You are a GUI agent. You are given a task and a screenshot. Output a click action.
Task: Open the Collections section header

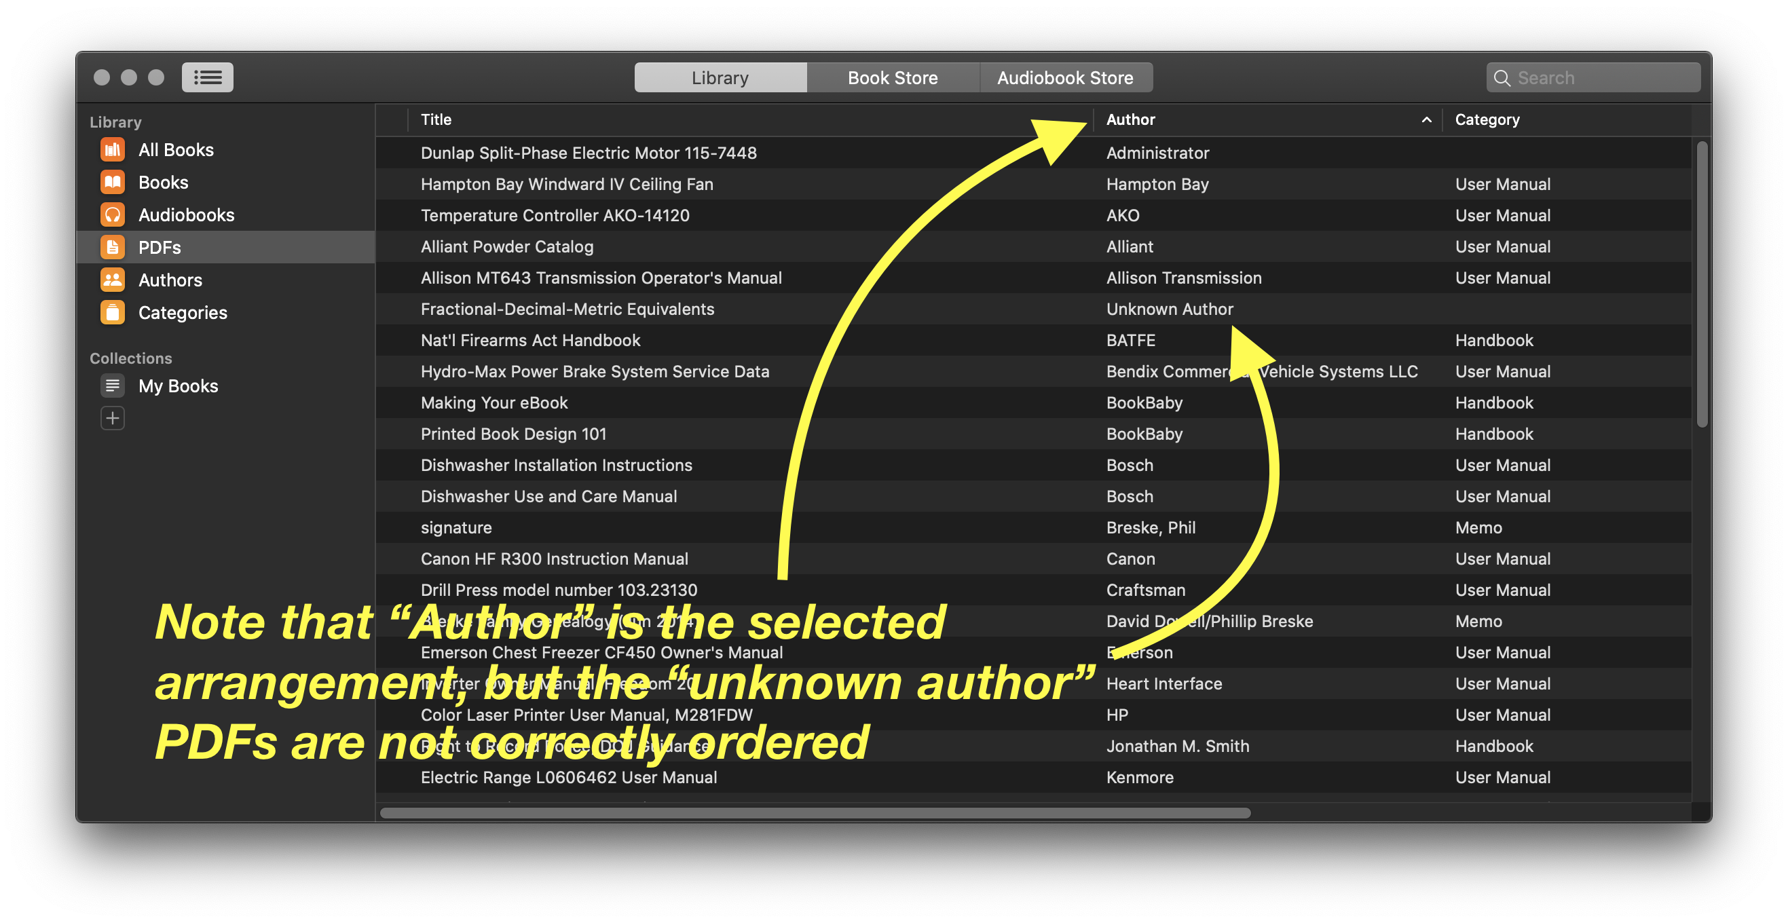click(x=130, y=358)
